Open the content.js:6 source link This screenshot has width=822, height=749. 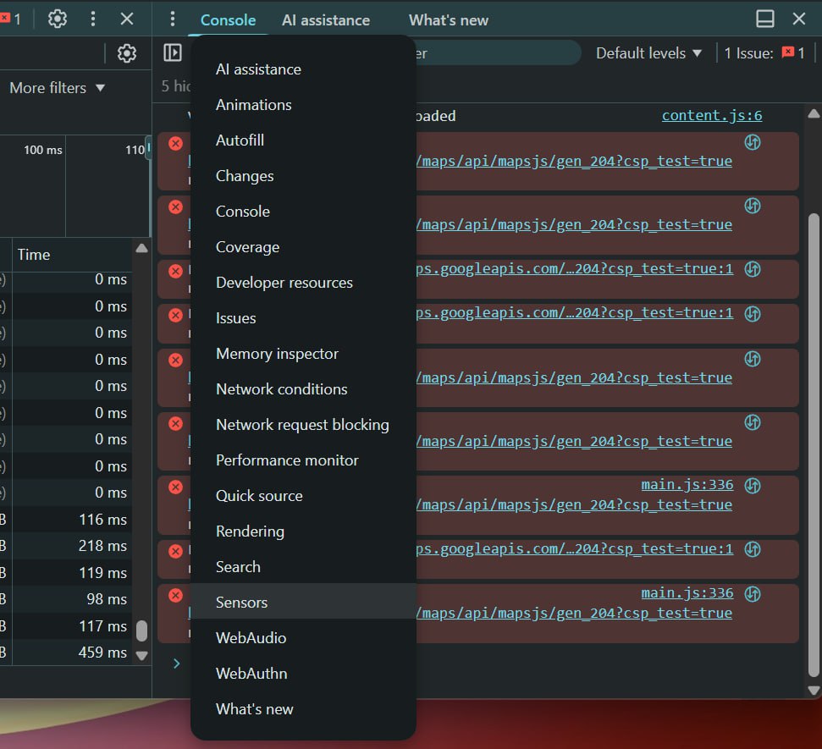(711, 116)
